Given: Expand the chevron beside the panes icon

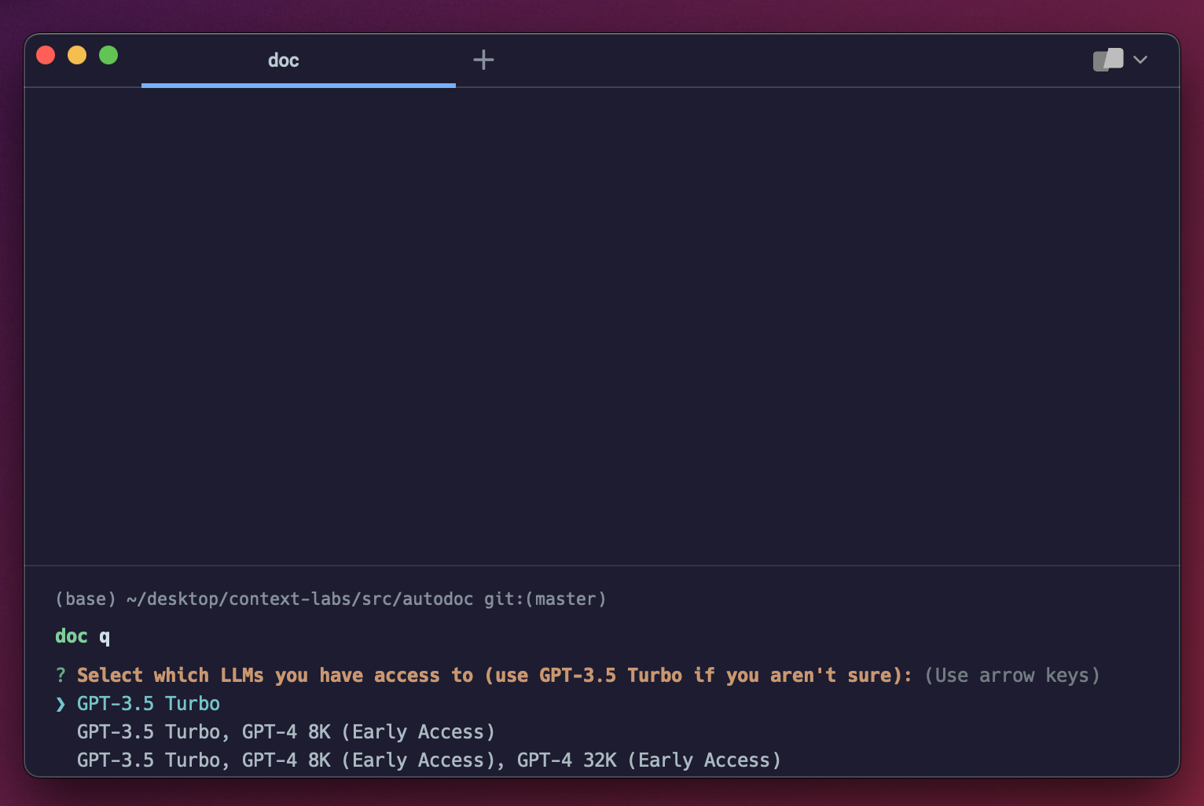Looking at the screenshot, I should pos(1140,60).
